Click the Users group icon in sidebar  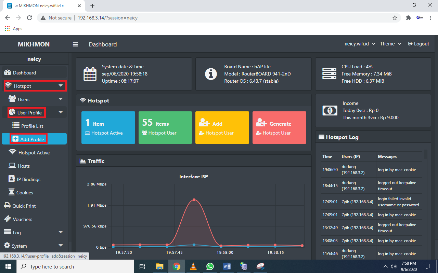(12, 99)
